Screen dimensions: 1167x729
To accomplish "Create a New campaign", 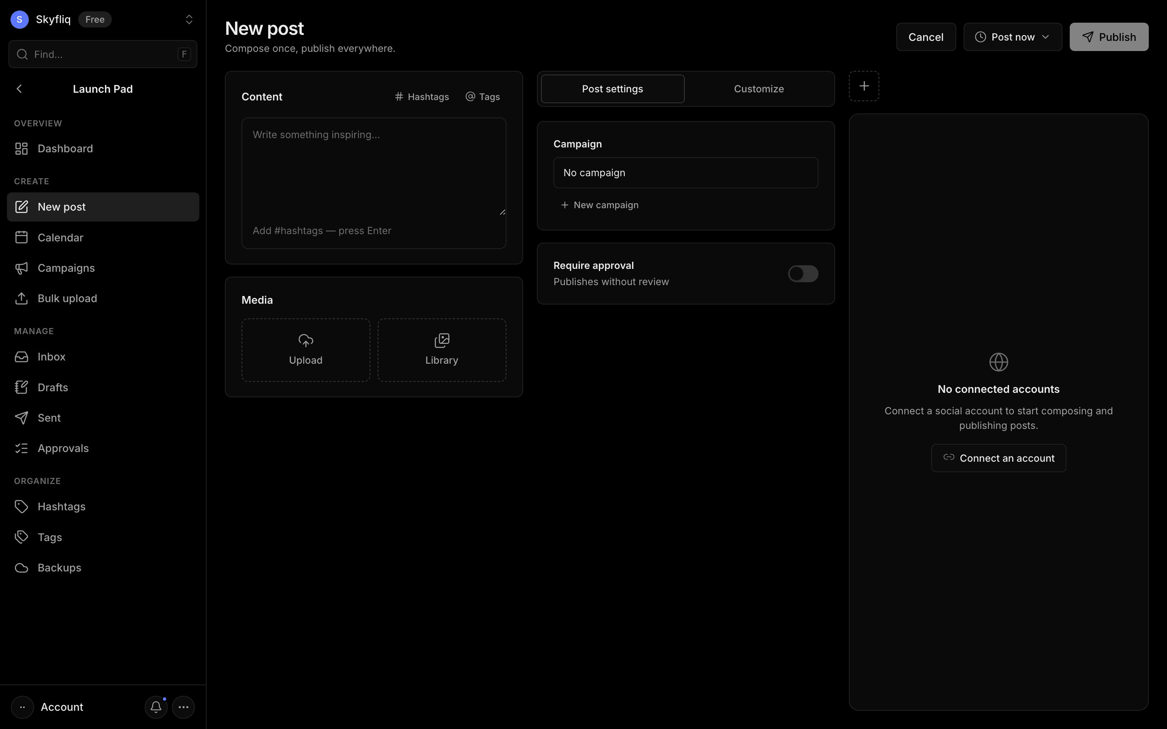I will pos(599,205).
